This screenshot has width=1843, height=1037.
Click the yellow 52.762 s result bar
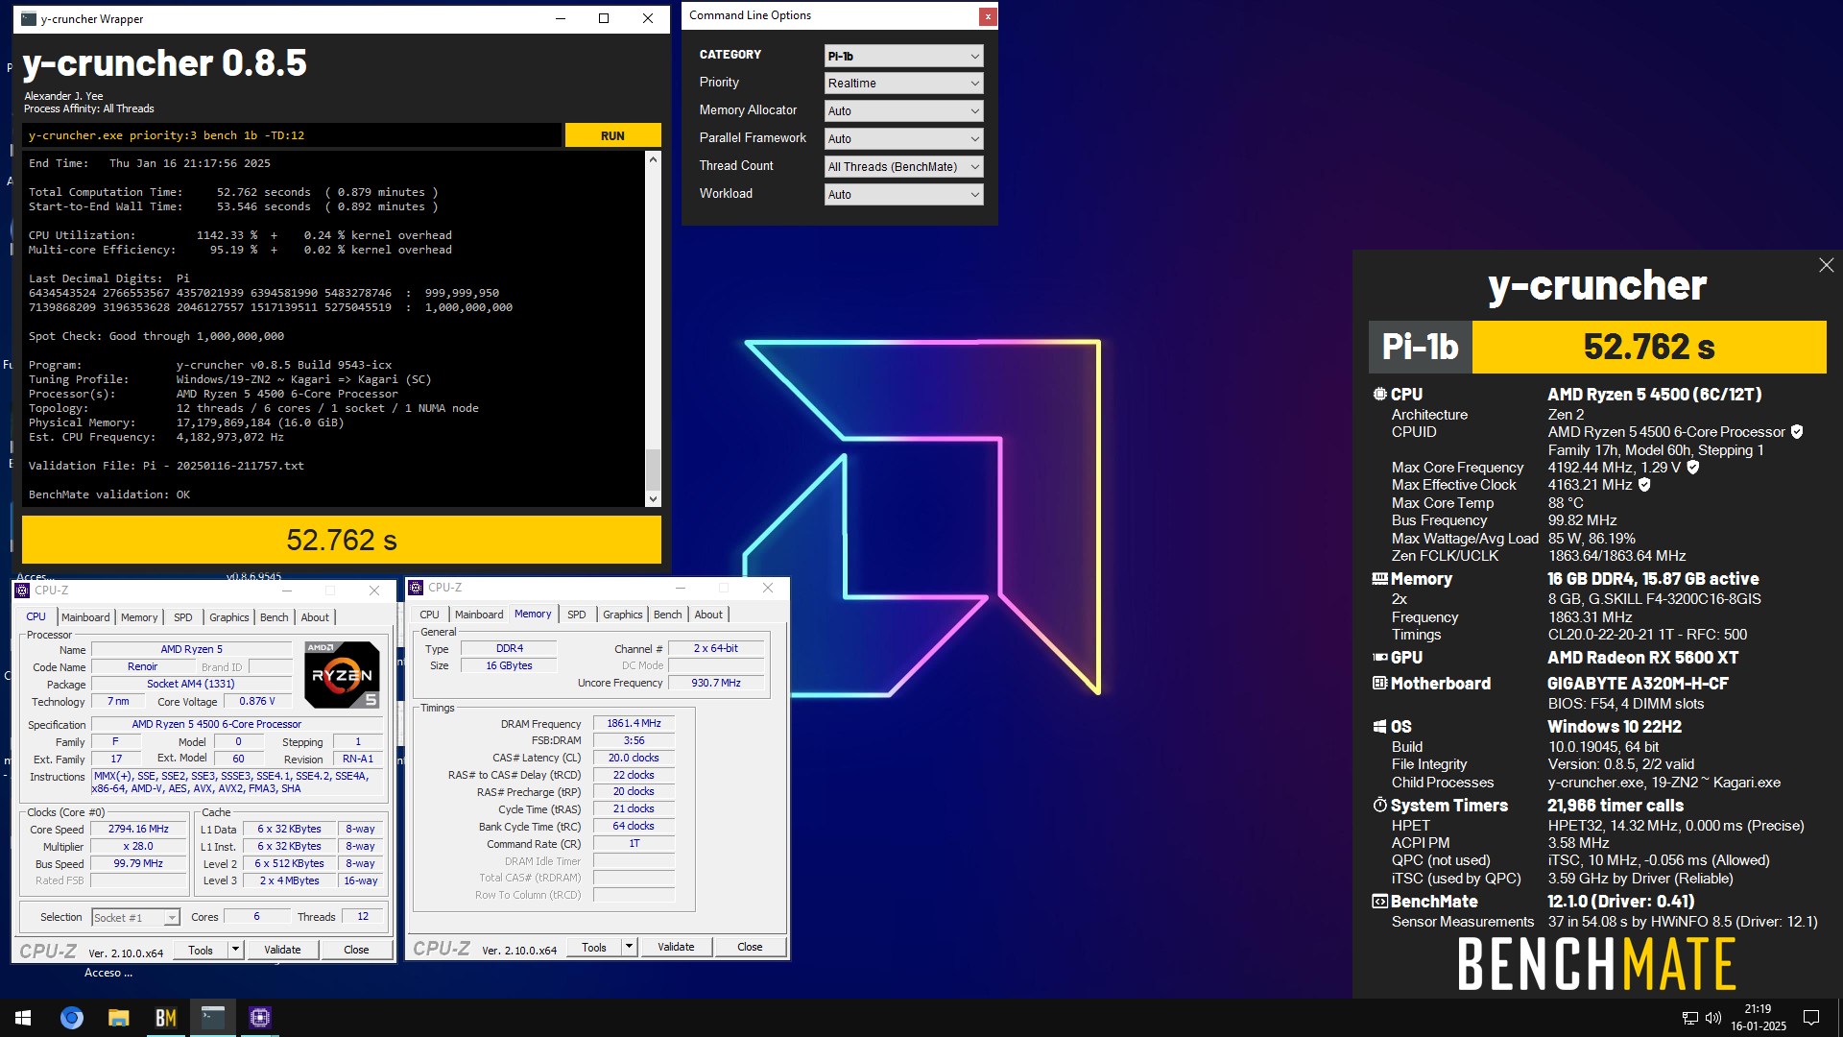coord(342,540)
